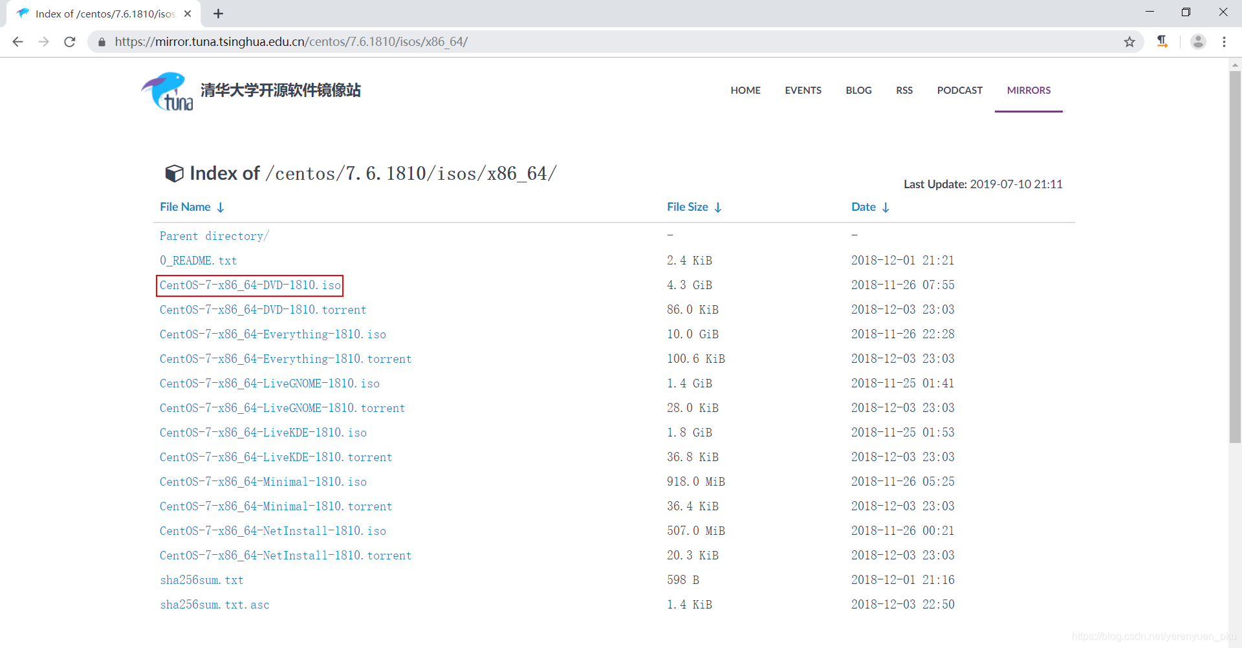This screenshot has width=1242, height=648.
Task: Click the date 2018-11-26 07:55
Action: 902,285
